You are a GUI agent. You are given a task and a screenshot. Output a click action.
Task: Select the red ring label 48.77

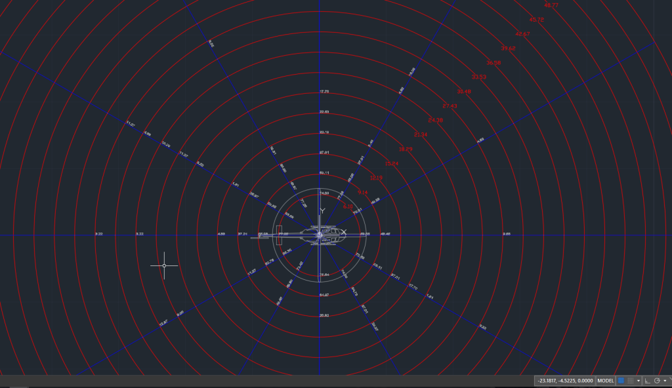(x=551, y=5)
